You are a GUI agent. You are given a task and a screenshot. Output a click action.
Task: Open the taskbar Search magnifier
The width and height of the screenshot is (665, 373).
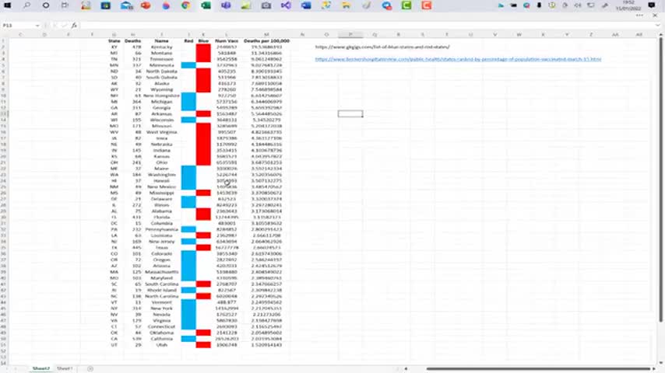click(x=26, y=5)
